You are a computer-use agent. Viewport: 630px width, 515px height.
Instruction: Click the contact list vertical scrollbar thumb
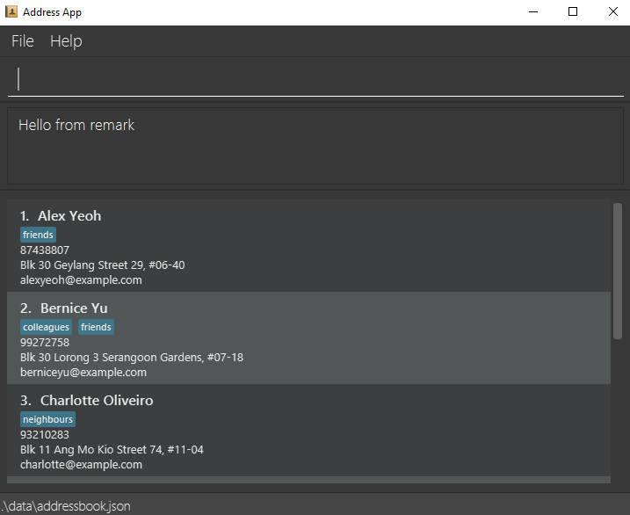click(x=617, y=270)
